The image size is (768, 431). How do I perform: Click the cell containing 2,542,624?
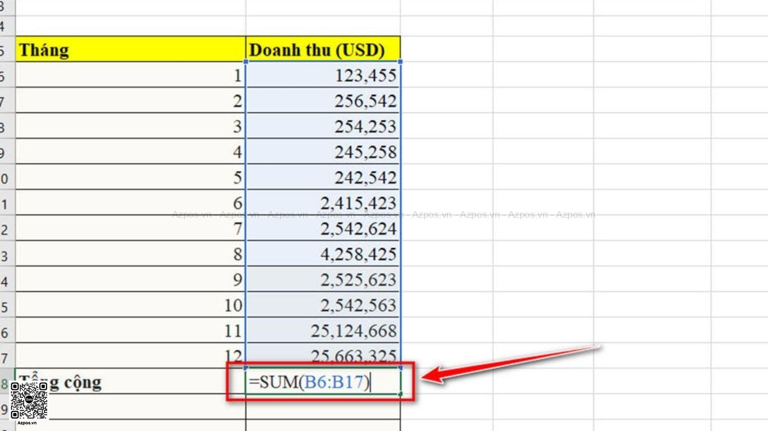click(323, 228)
